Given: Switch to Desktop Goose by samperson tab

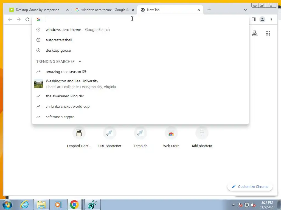Looking at the screenshot, I should (x=37, y=10).
